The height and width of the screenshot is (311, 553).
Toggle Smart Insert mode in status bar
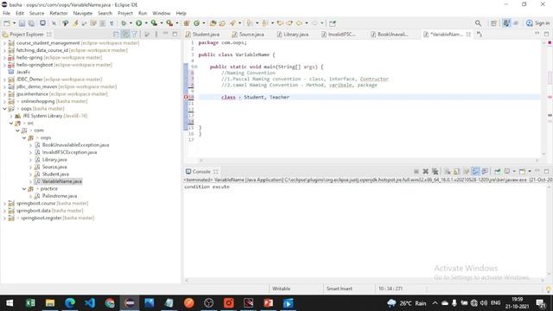click(339, 289)
